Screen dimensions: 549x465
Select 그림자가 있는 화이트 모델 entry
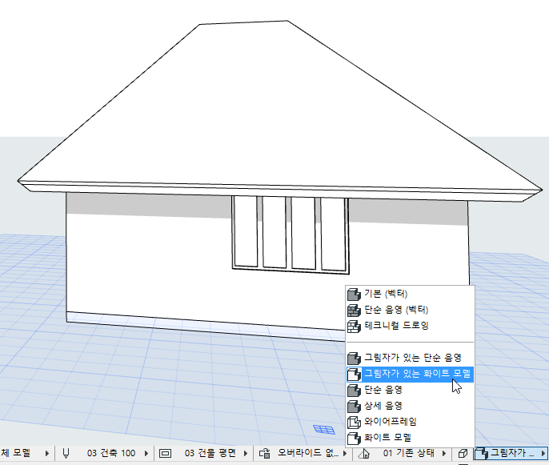click(410, 374)
